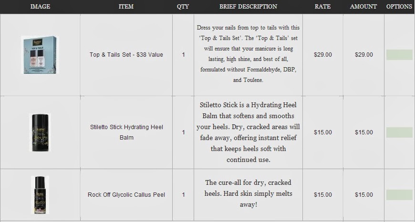Click the OPTIONS column header

(399, 7)
